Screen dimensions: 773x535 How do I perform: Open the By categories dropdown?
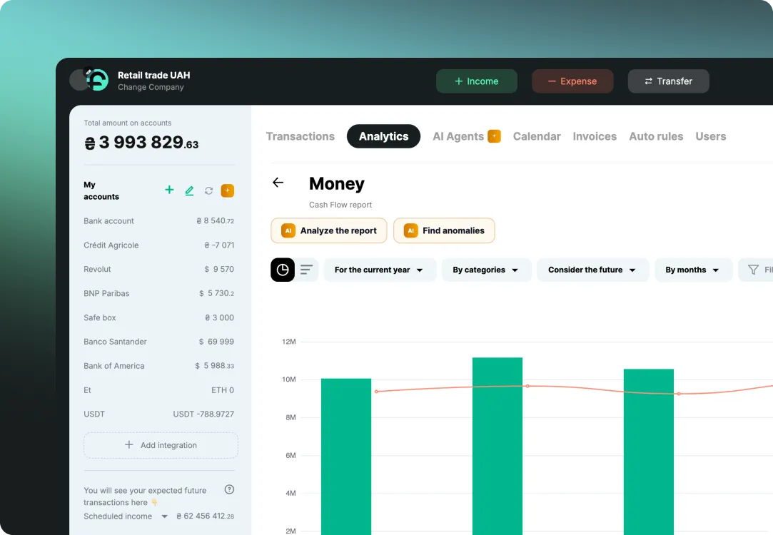point(486,270)
